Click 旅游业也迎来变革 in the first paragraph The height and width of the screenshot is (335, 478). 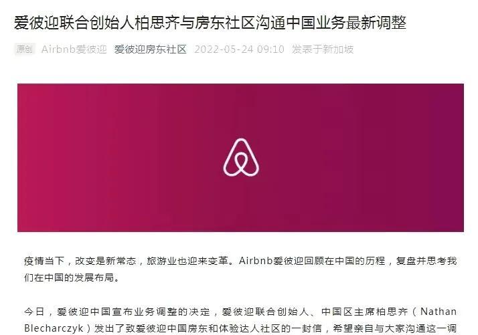187,261
